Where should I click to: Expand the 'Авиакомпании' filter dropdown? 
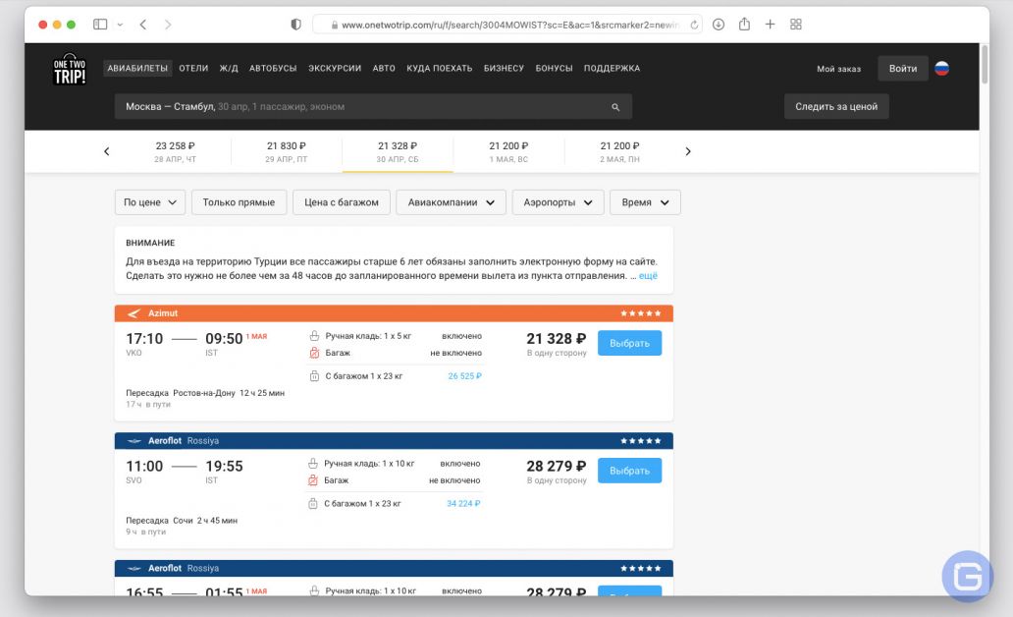[x=451, y=202]
